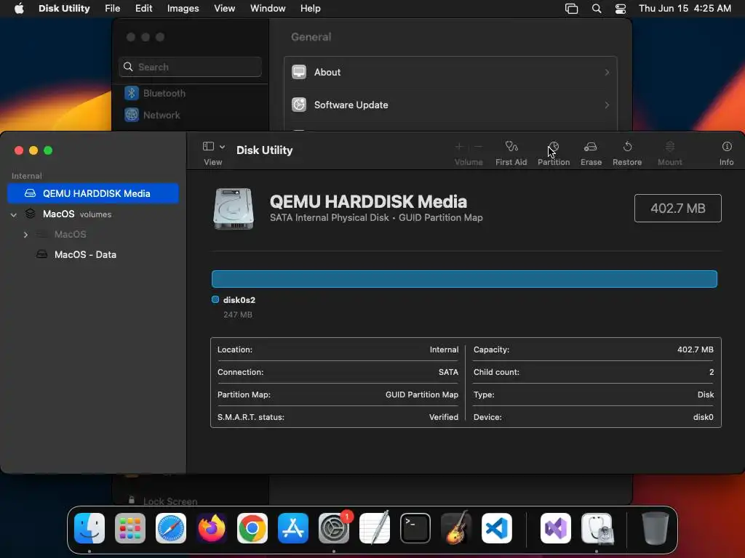Open Software Update in System Settings
Screen dimensions: 745x558
(450, 105)
